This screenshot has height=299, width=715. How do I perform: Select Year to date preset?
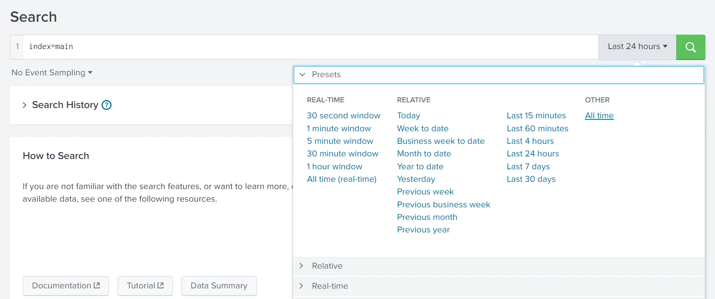click(x=420, y=167)
